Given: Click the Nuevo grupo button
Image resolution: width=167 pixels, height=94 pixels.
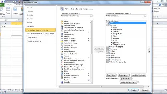Looking at the screenshot, I should pos(124,75).
